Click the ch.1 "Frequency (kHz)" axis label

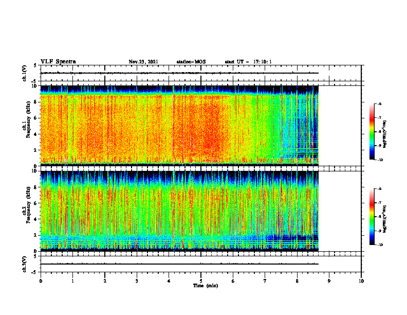28,119
